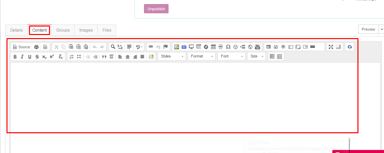Click the Preview button
The height and width of the screenshot is (153, 384).
[368, 29]
